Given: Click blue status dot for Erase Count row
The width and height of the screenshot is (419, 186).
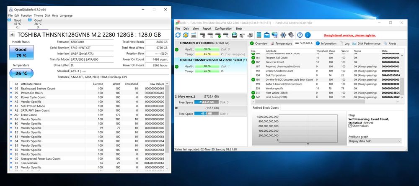Looking at the screenshot, I should pos(11,115).
